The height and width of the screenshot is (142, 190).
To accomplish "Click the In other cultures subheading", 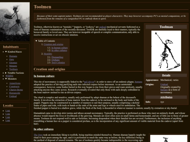I will click(44, 129).
